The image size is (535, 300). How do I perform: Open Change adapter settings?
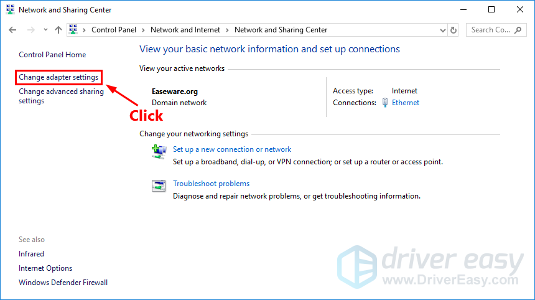[58, 77]
